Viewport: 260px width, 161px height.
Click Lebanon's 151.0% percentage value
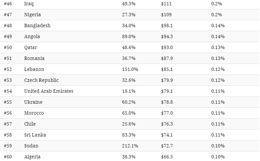[130, 69]
